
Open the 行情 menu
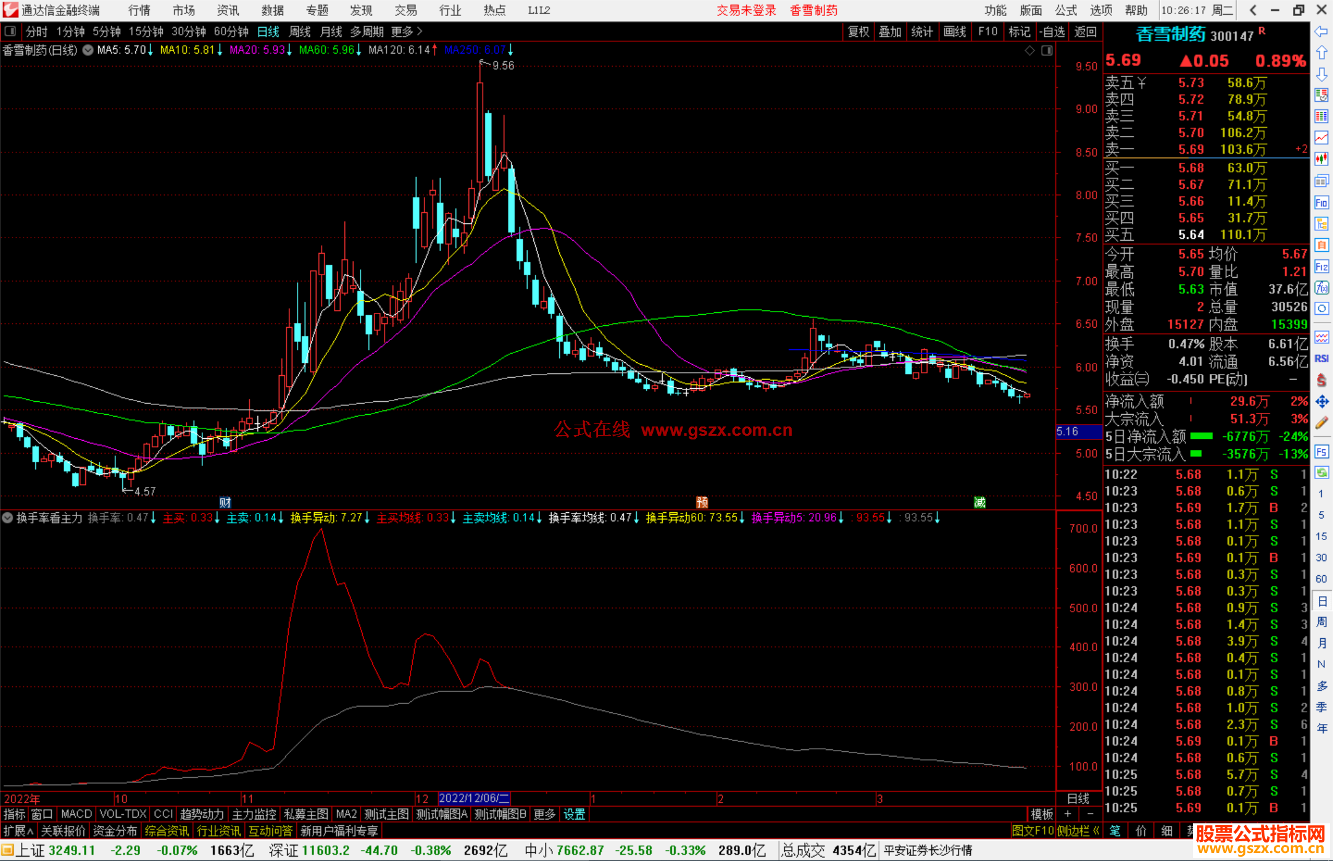click(x=139, y=10)
